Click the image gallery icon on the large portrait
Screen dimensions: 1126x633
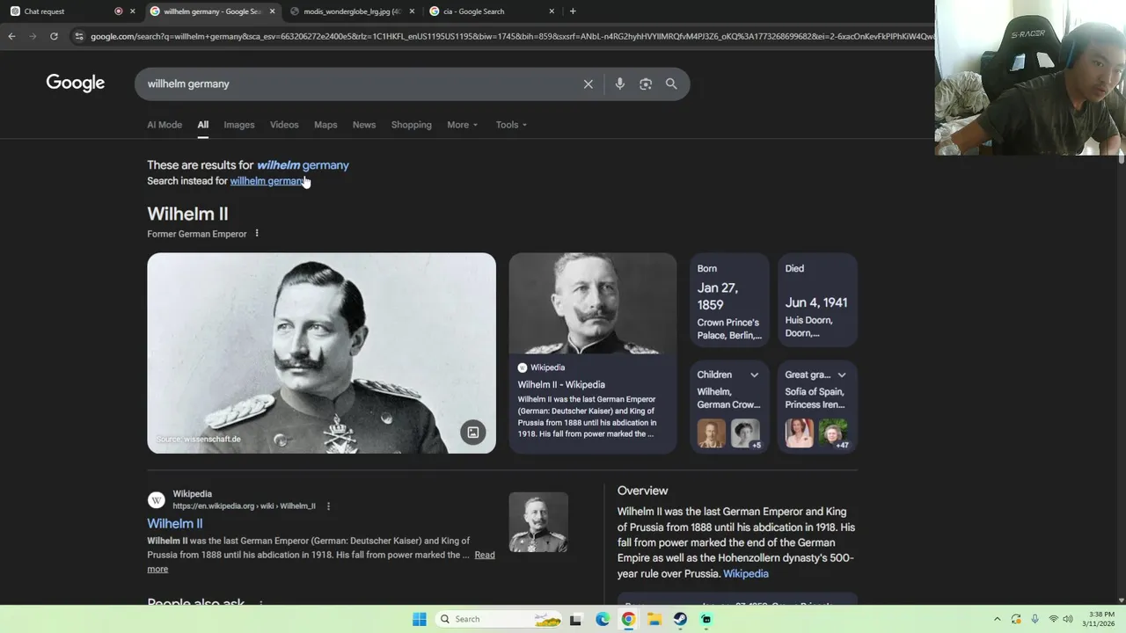pyautogui.click(x=472, y=432)
